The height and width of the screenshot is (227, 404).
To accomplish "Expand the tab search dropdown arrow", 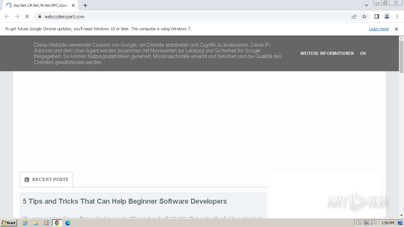I will click(x=366, y=5).
